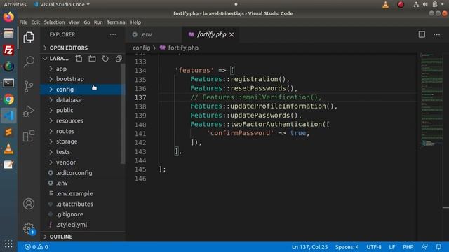Expand the public folder
This screenshot has height=252, width=449.
[x=83, y=111]
